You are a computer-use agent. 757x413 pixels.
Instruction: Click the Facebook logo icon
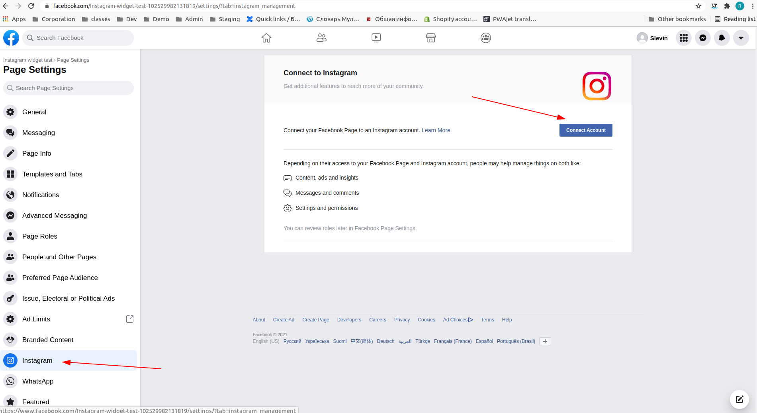coord(11,38)
